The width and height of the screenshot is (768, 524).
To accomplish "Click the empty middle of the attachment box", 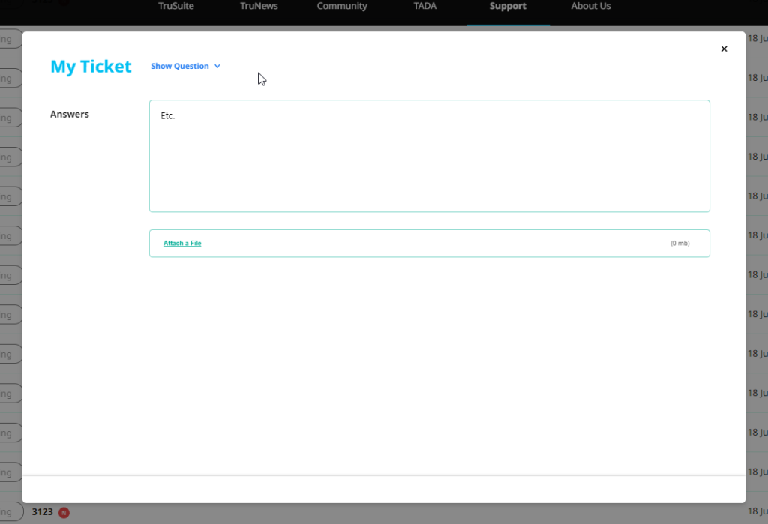I will pos(429,244).
